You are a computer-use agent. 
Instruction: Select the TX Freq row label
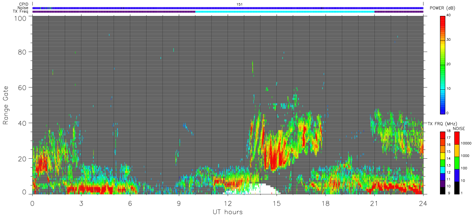(x=21, y=12)
